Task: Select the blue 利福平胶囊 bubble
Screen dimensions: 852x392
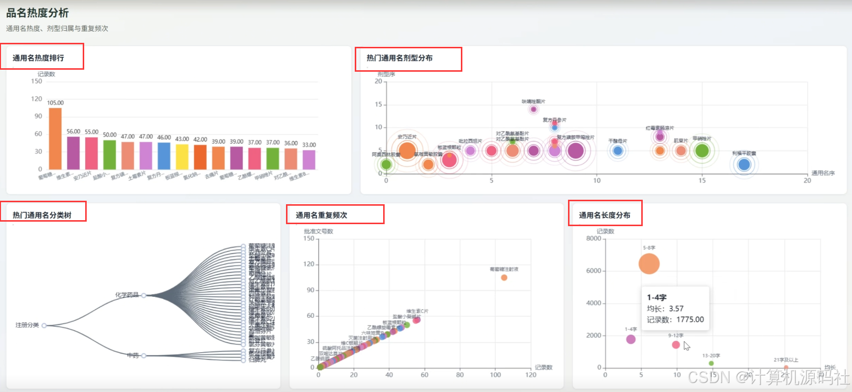Action: [744, 164]
